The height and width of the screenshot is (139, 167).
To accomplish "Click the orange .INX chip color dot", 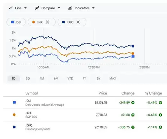I will [x=33, y=22].
